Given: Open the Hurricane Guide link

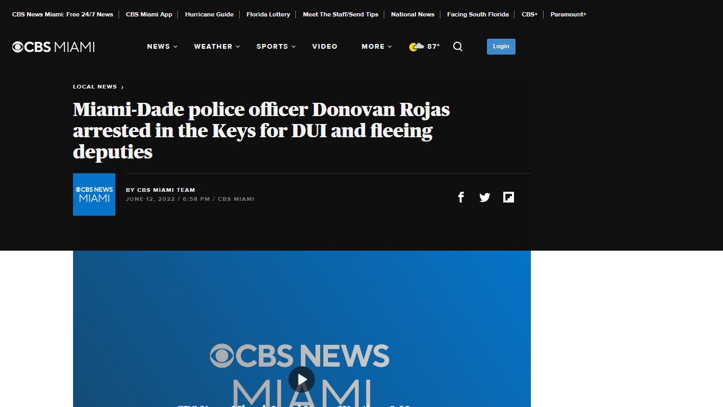Looking at the screenshot, I should (210, 14).
